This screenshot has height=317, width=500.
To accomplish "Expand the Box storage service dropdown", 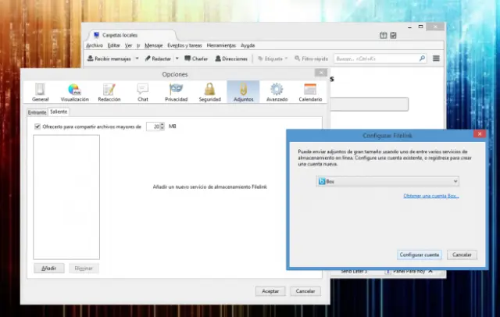I will tap(387, 181).
